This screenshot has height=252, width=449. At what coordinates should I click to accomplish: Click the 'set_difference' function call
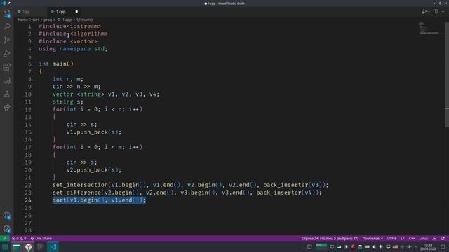click(76, 192)
